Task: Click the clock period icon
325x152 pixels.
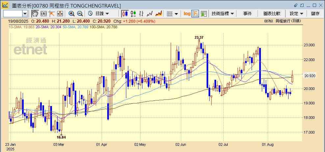Action: 90,14
